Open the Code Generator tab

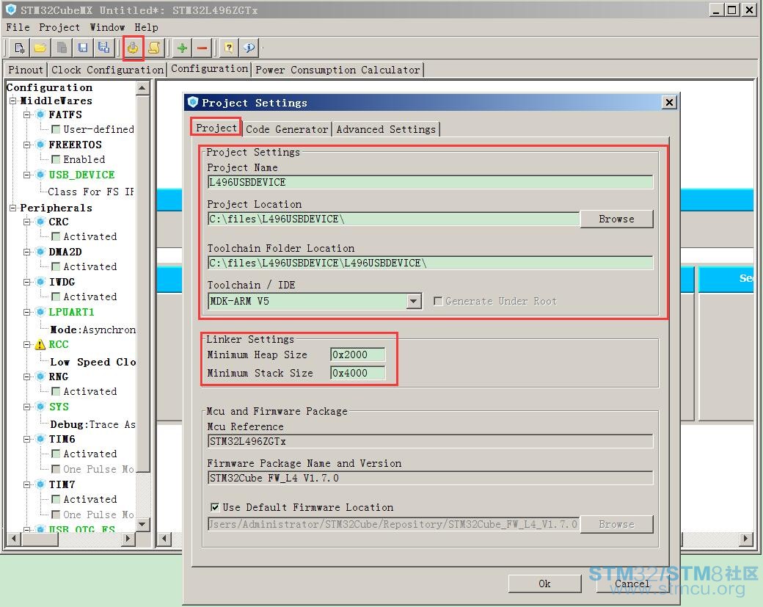pyautogui.click(x=287, y=129)
